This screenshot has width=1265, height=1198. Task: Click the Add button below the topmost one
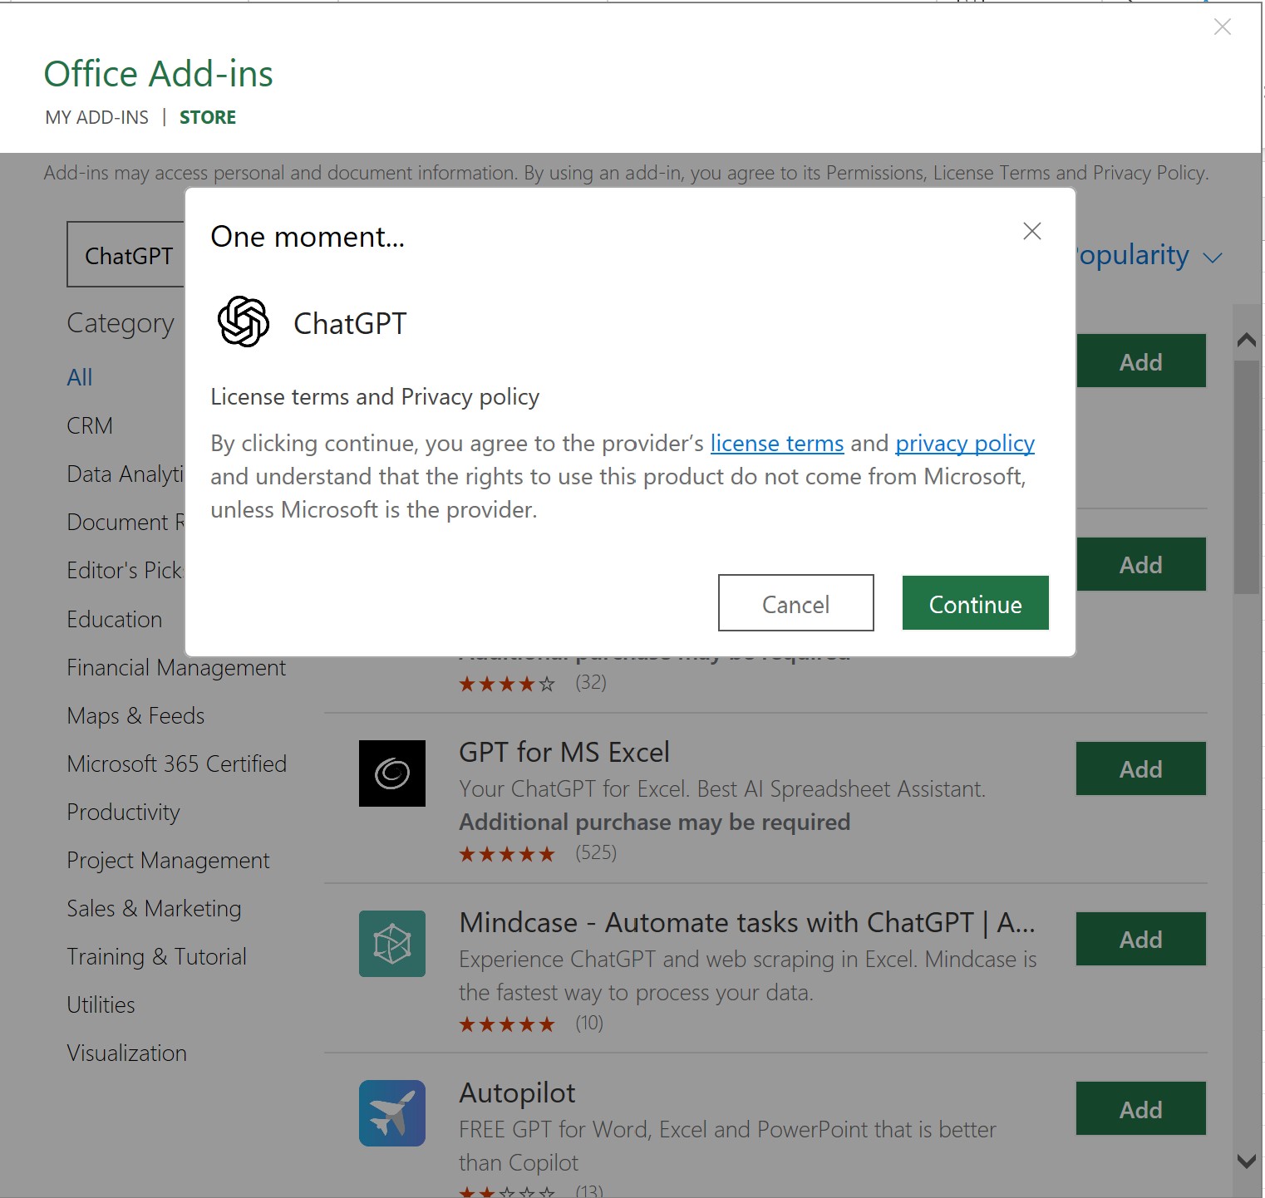1140,564
